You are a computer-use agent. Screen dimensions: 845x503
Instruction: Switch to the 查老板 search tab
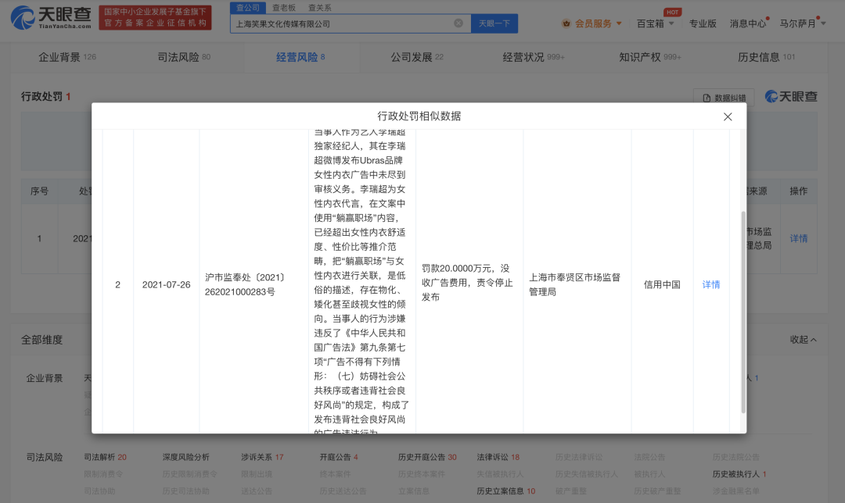click(283, 7)
